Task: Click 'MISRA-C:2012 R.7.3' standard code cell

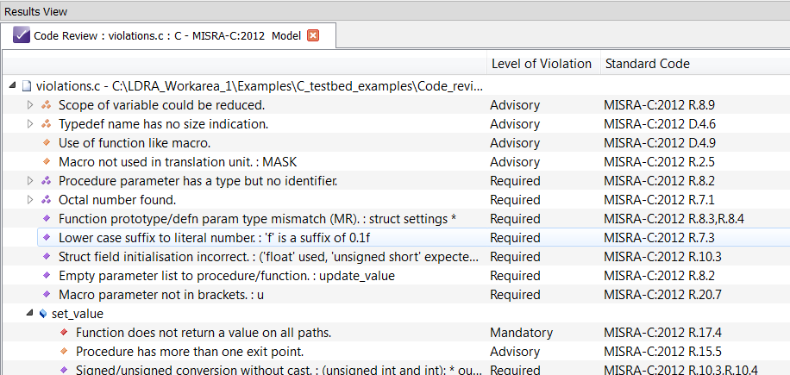Action: (659, 238)
